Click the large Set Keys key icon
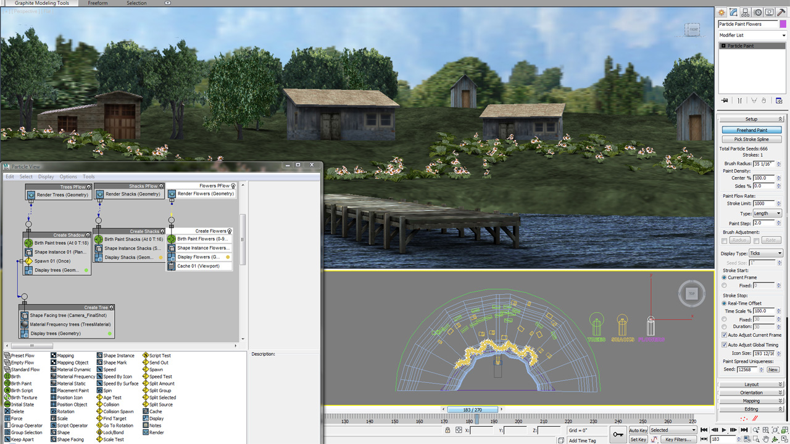This screenshot has width=790, height=444. click(618, 434)
